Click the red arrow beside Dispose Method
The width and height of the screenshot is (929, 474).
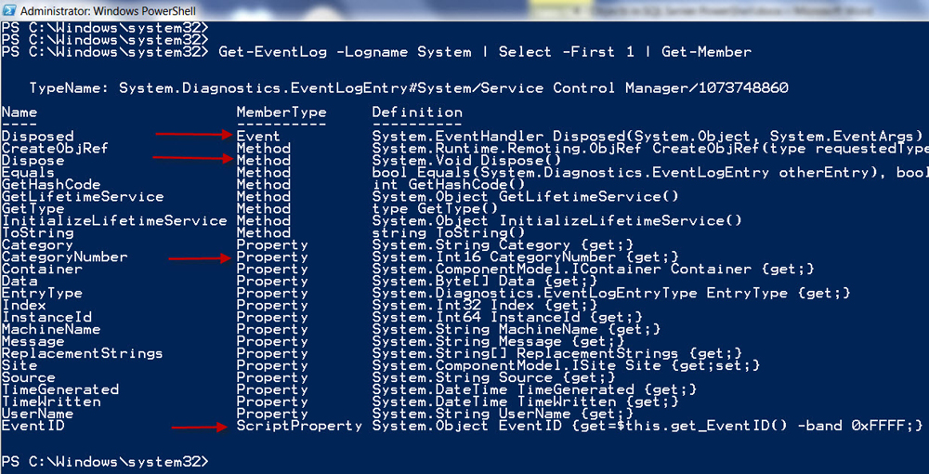click(x=191, y=158)
